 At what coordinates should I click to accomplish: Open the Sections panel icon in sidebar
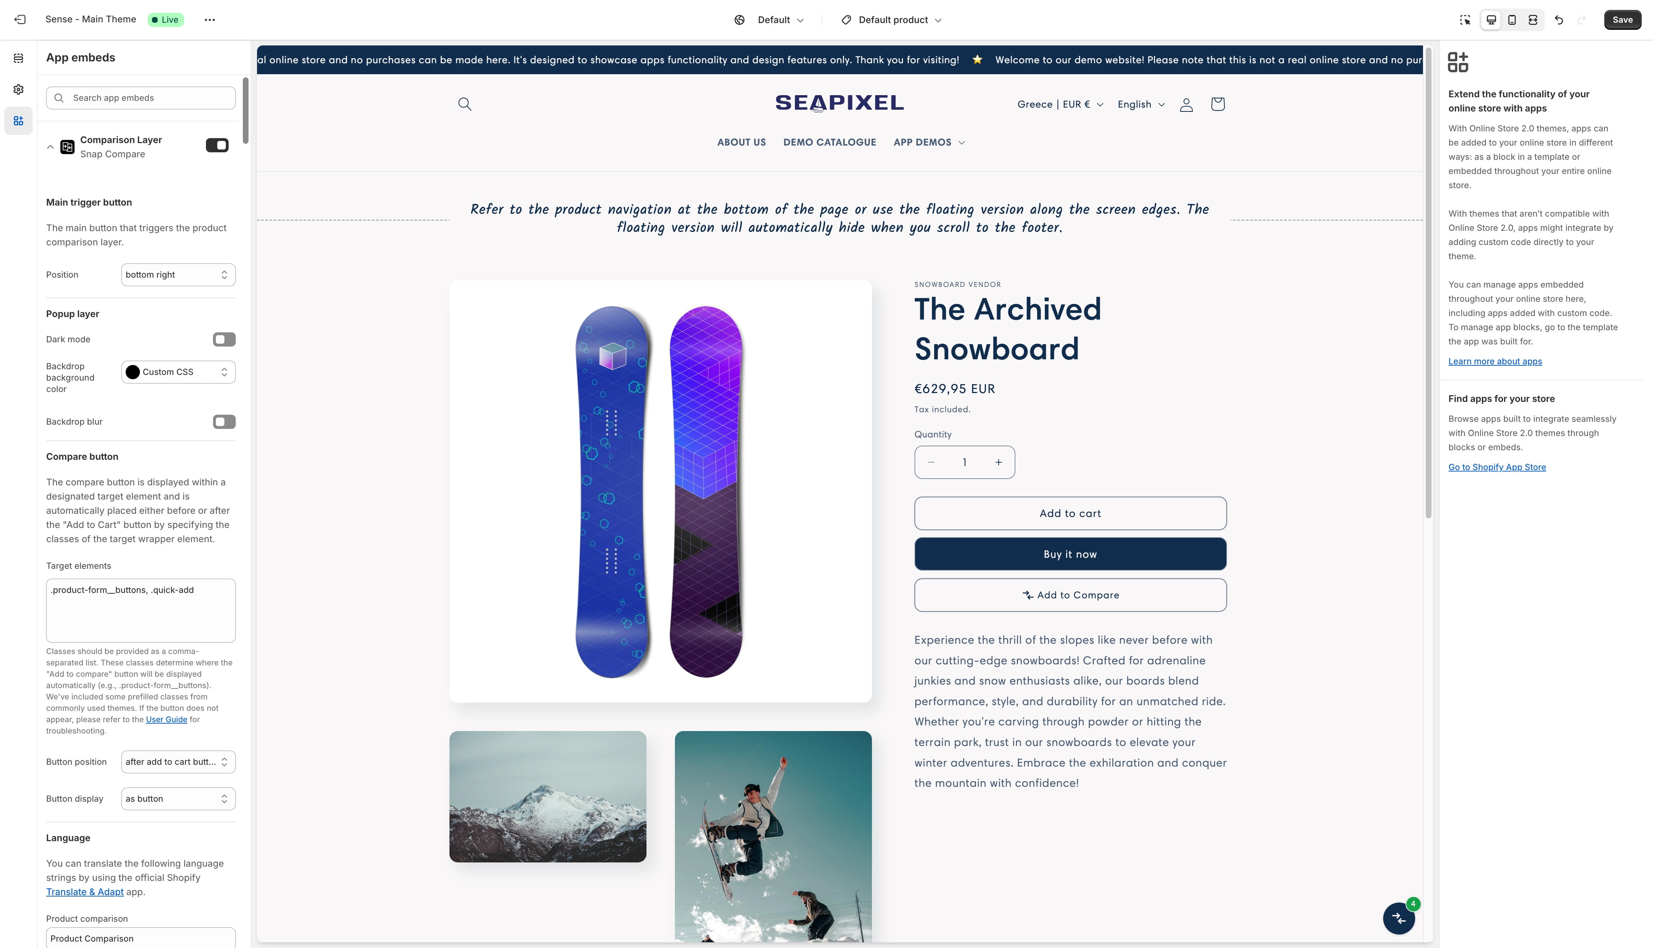coord(18,58)
